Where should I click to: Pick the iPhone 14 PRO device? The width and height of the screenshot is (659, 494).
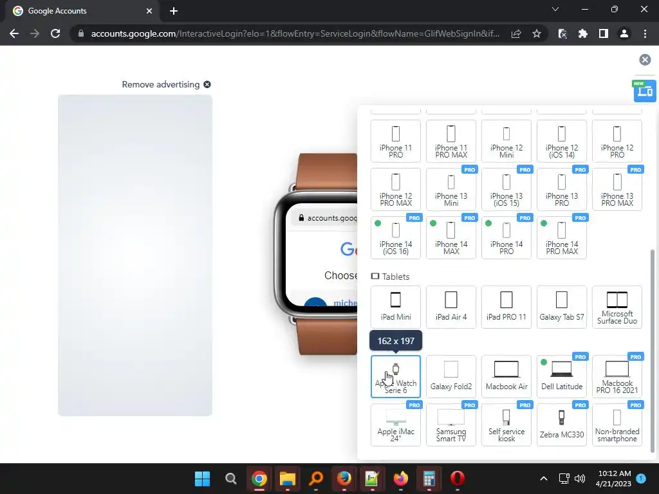pyautogui.click(x=506, y=238)
